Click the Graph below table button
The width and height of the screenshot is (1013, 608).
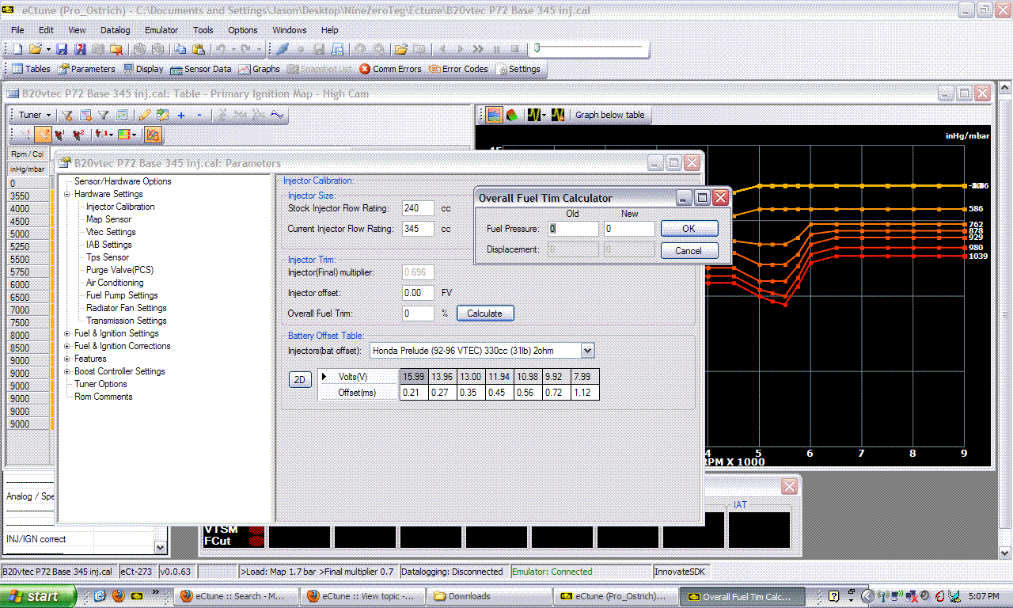(x=610, y=115)
